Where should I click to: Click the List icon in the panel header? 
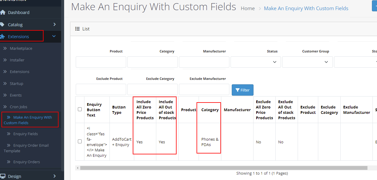[x=77, y=28]
